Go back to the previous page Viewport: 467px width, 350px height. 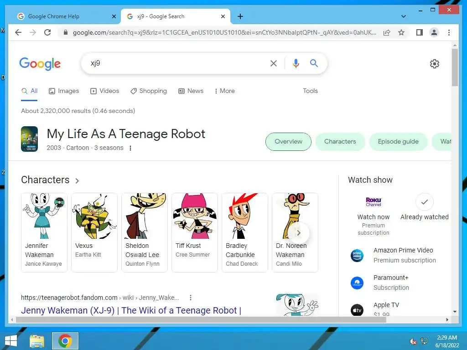[x=18, y=32]
